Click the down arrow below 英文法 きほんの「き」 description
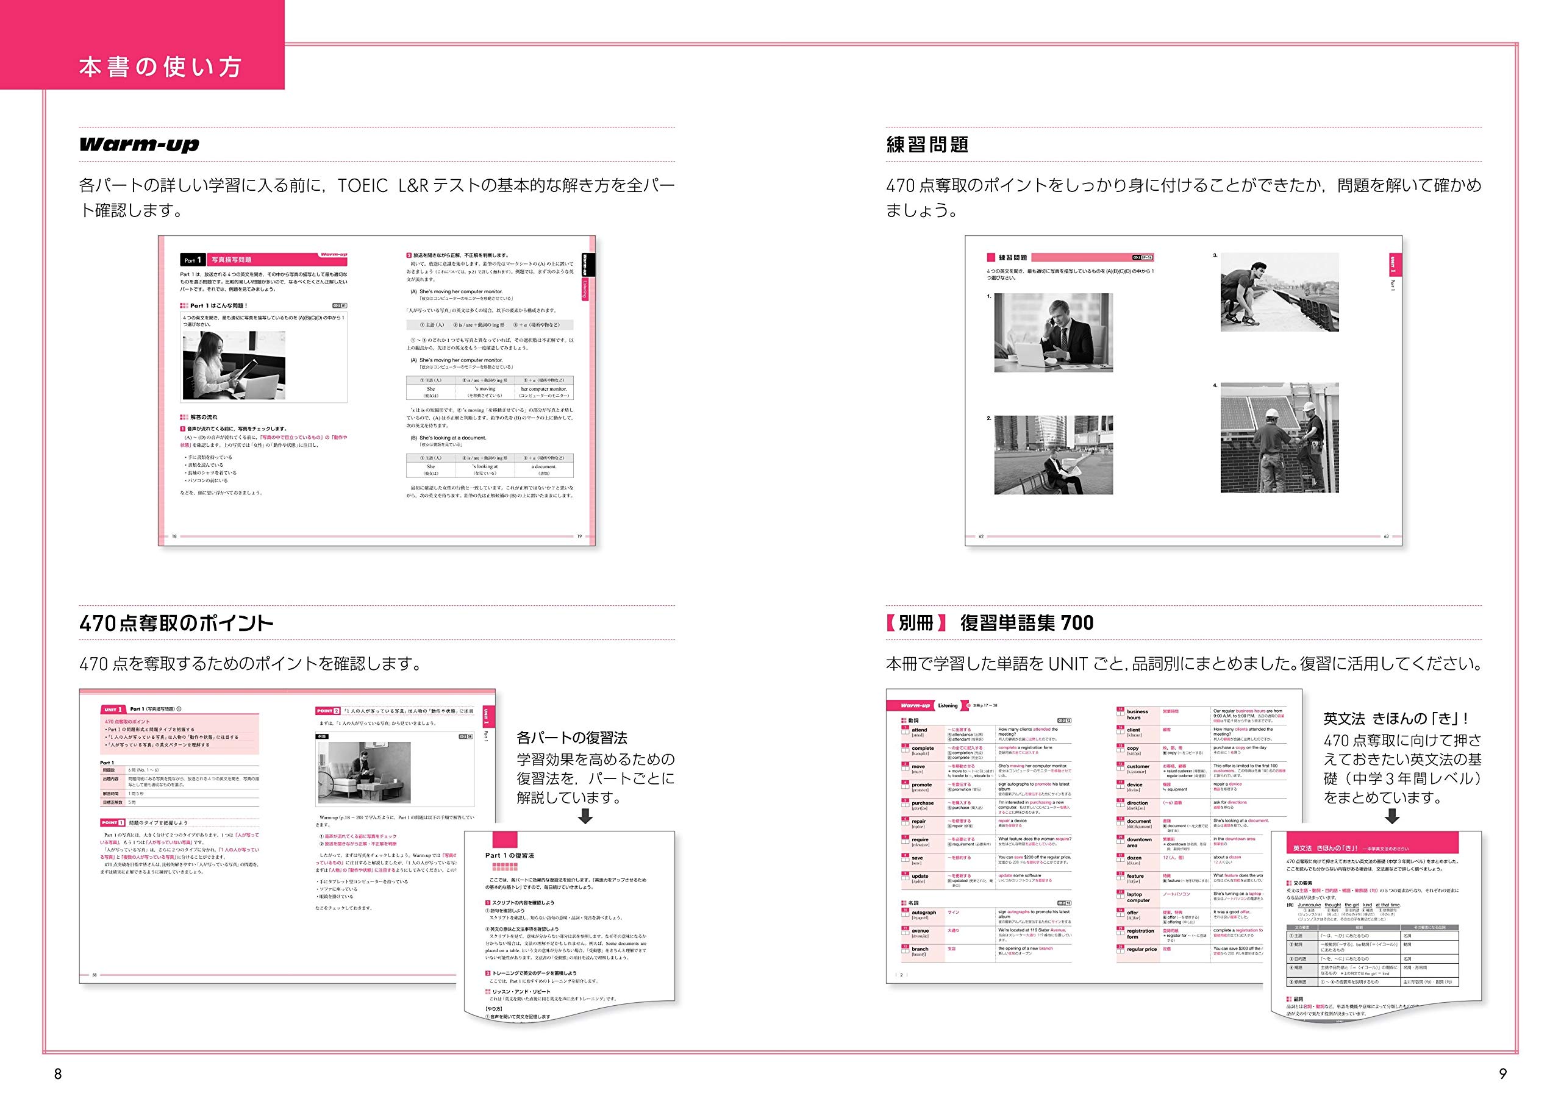The height and width of the screenshot is (1107, 1561). [1393, 816]
